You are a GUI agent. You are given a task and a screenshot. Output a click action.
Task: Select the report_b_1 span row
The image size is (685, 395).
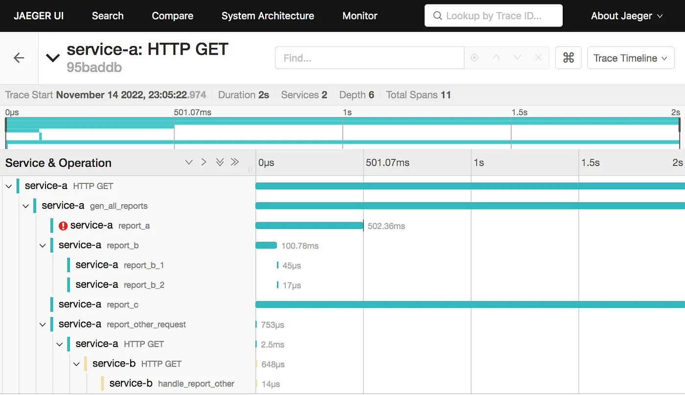tap(128, 265)
